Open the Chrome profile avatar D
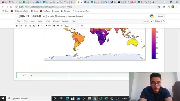The width and height of the screenshot is (180, 101). click(173, 7)
